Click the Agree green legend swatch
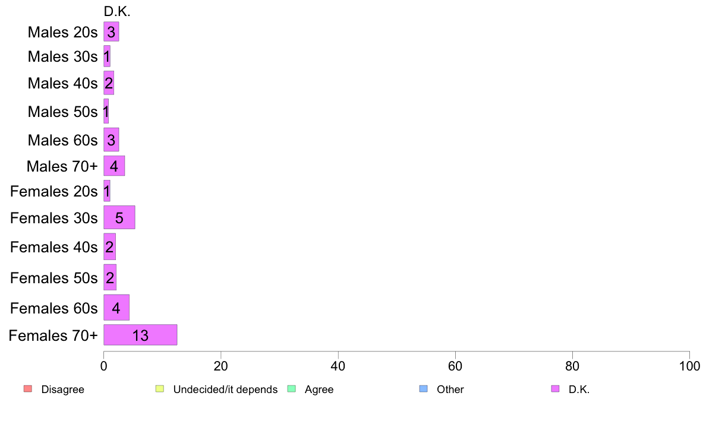This screenshot has height=437, width=706. click(x=291, y=388)
